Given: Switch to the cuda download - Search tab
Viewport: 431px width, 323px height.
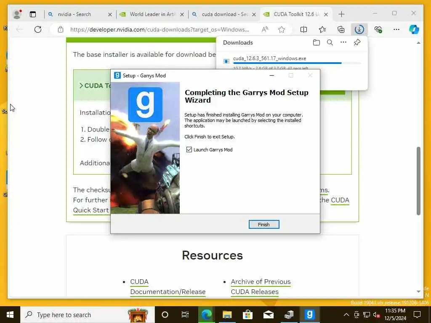Looking at the screenshot, I should point(224,14).
